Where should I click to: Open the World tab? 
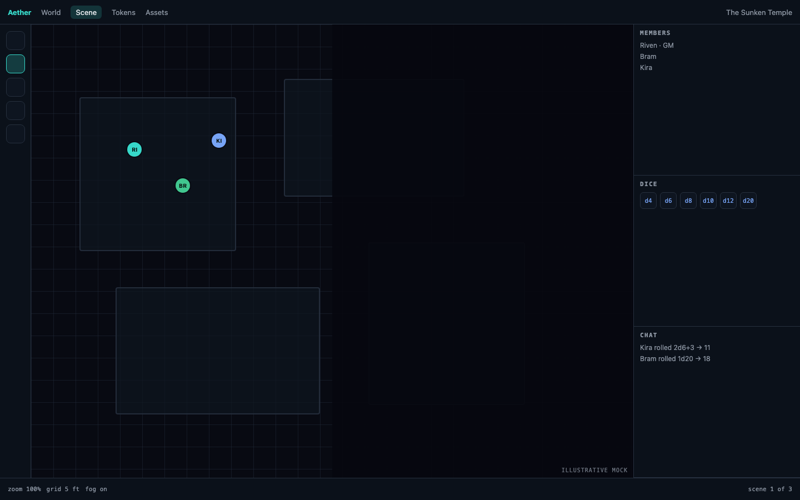tap(51, 12)
